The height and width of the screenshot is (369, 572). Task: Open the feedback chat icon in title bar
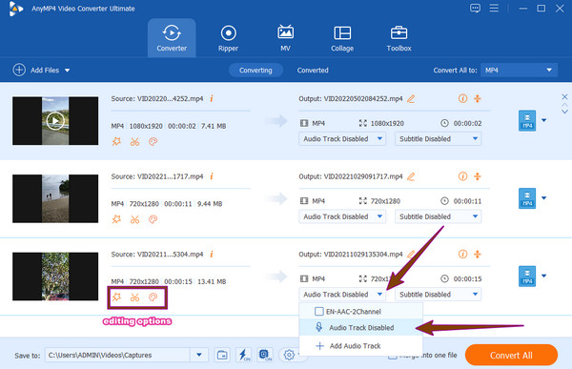click(x=475, y=8)
